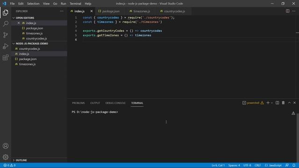
Task: Switch to the Problems panel tab
Action: pos(78,103)
